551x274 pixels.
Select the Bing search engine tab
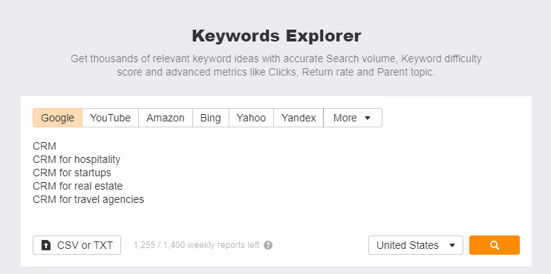[210, 118]
